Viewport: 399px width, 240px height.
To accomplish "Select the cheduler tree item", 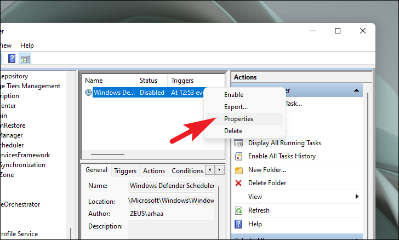I will click(x=12, y=145).
